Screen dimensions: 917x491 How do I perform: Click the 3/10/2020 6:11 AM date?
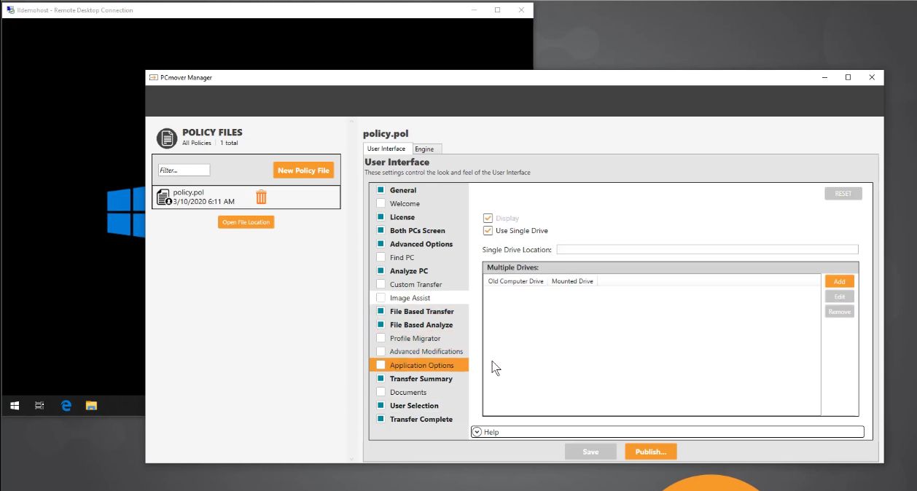(204, 202)
